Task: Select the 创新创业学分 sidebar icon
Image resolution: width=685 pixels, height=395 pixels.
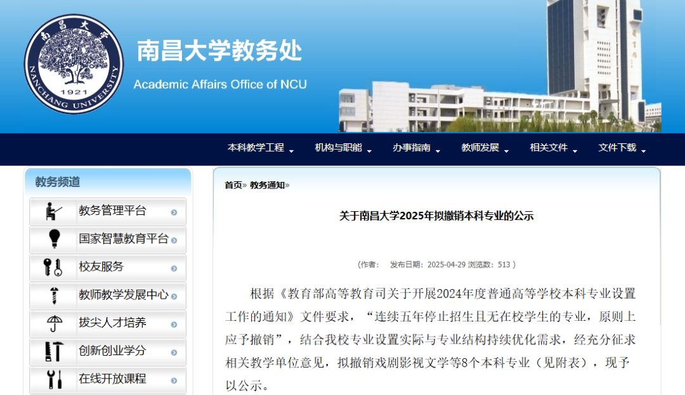Action: (x=52, y=352)
